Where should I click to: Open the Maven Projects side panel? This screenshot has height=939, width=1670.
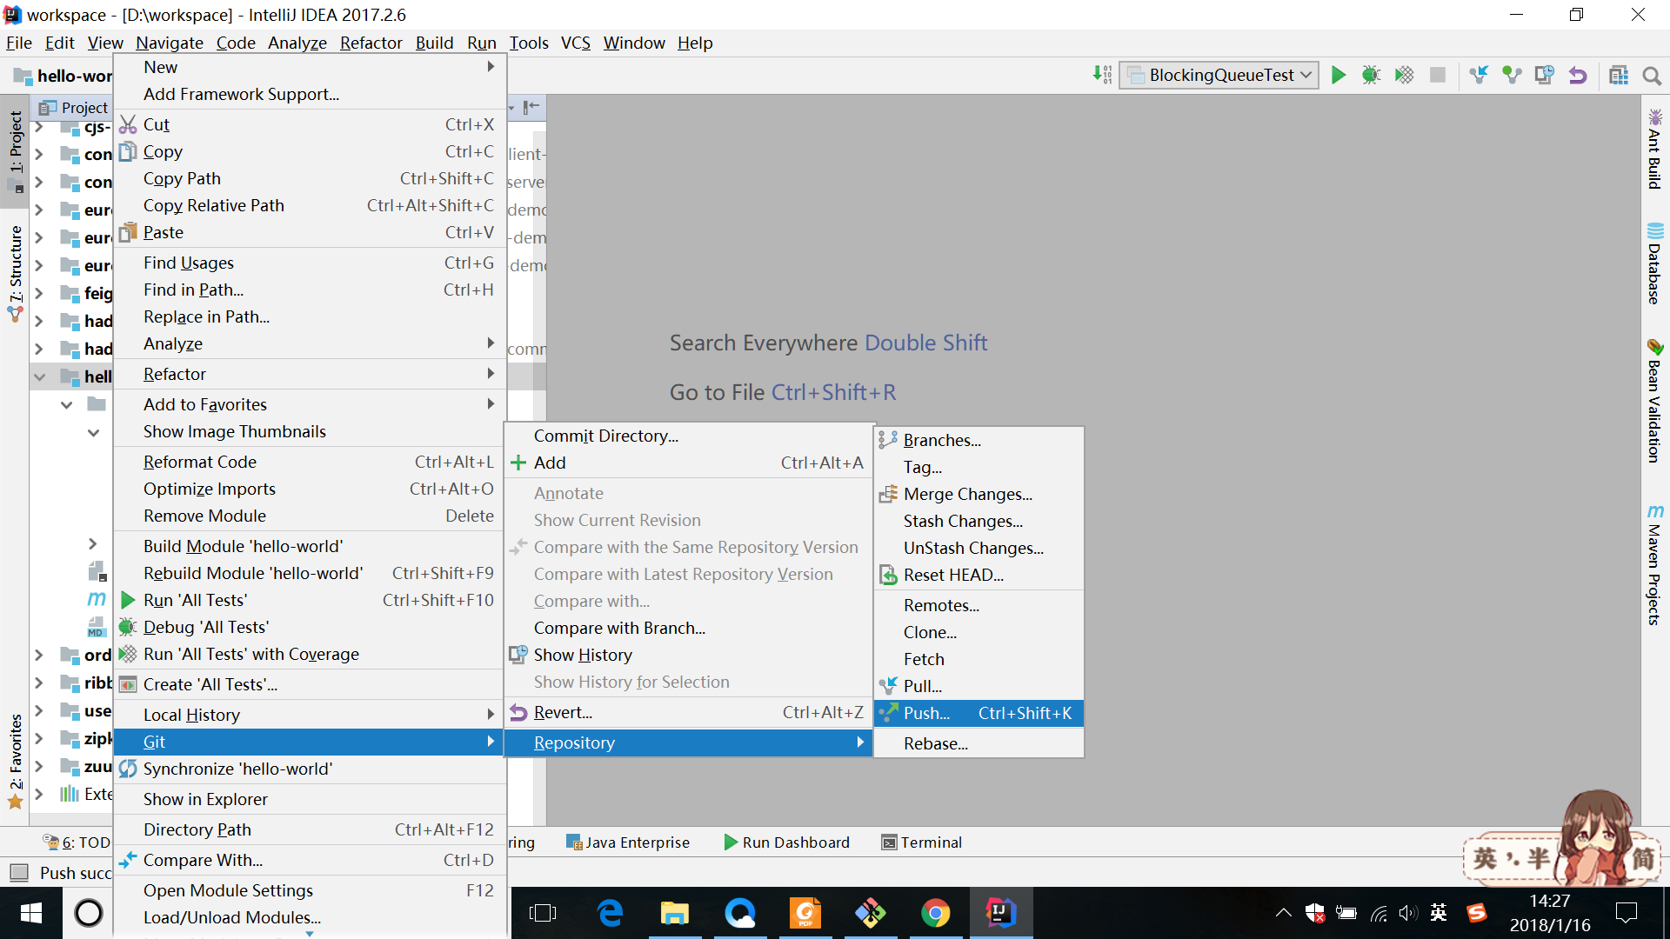(x=1654, y=565)
